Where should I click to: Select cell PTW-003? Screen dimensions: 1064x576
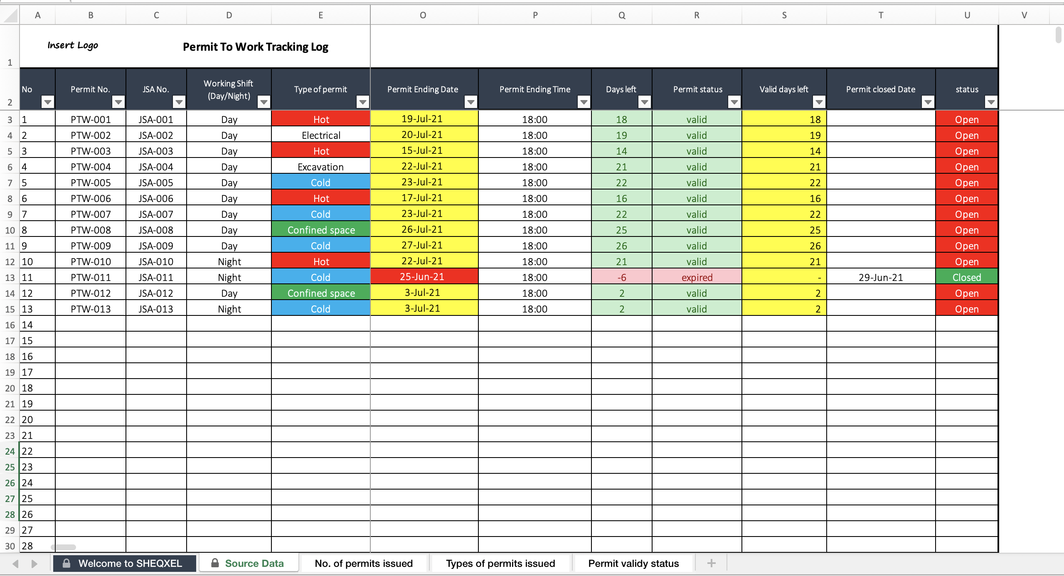coord(91,151)
